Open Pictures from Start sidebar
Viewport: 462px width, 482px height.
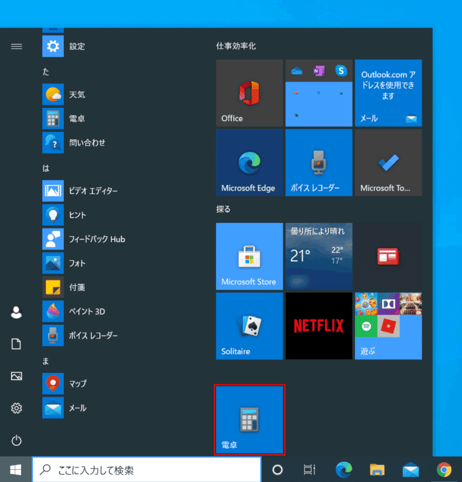point(16,376)
